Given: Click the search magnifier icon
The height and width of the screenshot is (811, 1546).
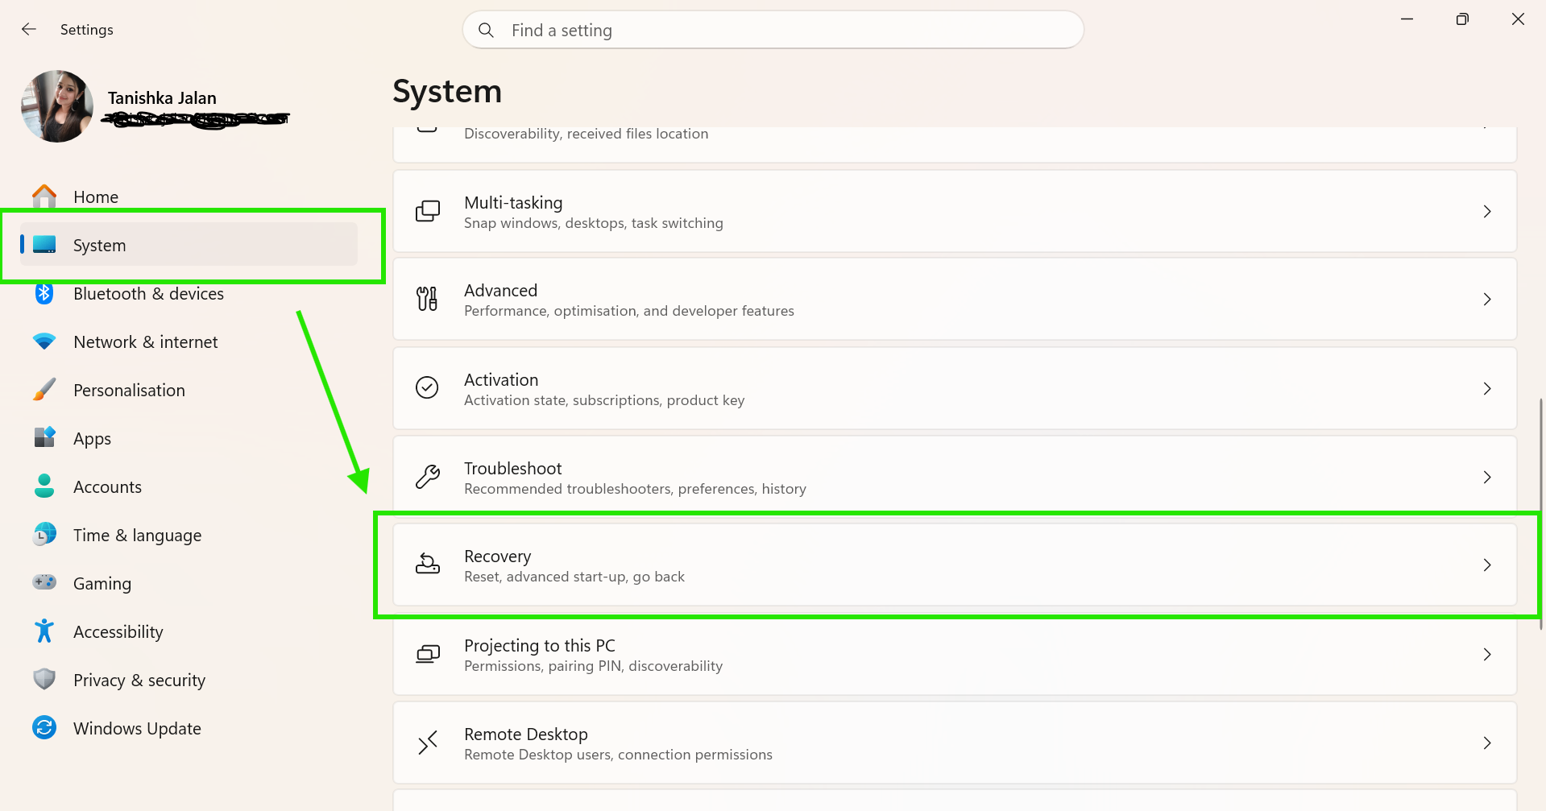Looking at the screenshot, I should point(486,30).
